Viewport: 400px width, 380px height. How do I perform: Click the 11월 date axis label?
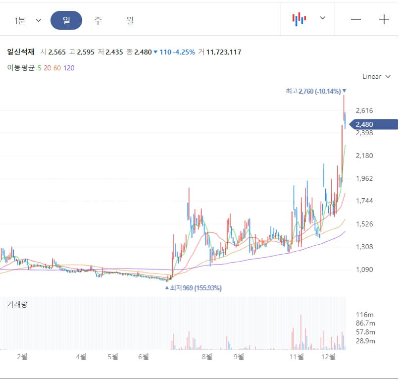pos(297,356)
